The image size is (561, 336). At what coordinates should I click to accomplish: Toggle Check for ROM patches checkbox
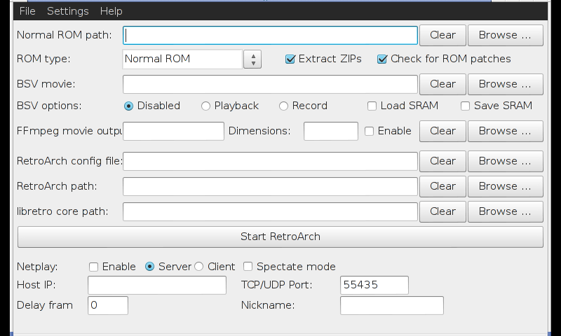(382, 59)
